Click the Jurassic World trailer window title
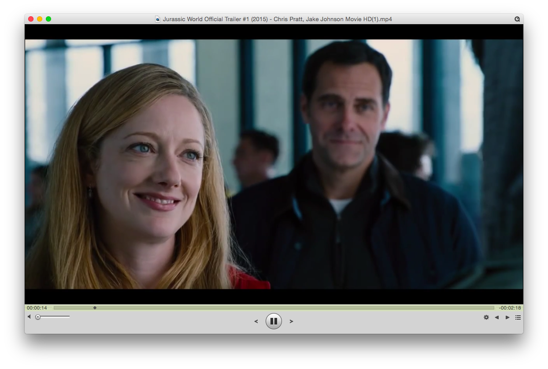The image size is (548, 369). 278,19
